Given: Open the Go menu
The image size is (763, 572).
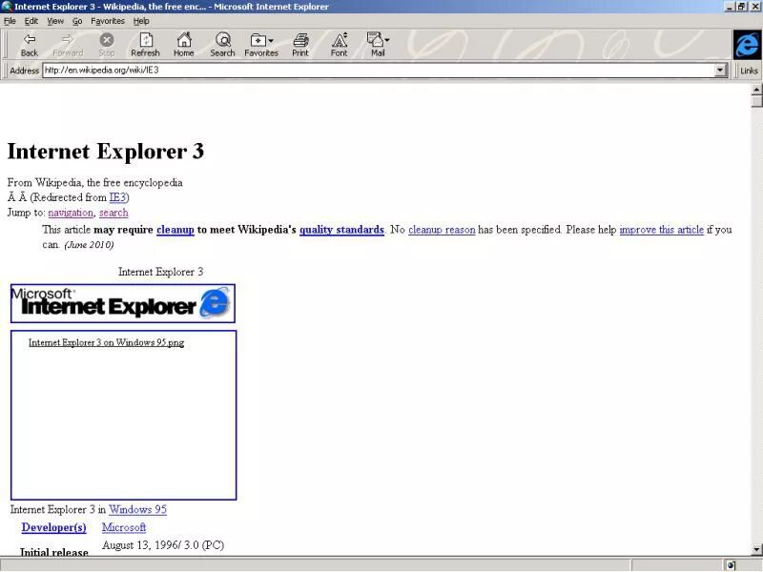Looking at the screenshot, I should [x=77, y=21].
